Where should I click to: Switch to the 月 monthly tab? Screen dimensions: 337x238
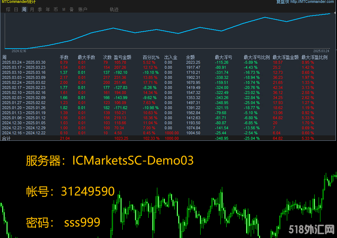(x=32, y=9)
